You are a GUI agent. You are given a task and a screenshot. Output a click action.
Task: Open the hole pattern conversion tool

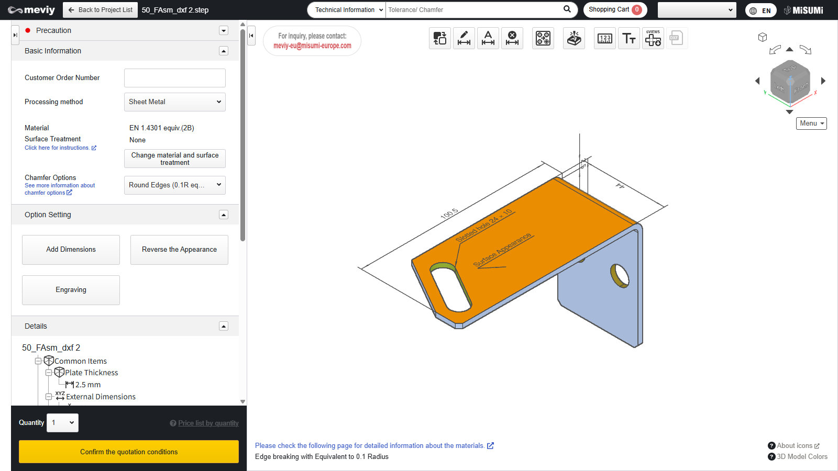click(x=543, y=38)
